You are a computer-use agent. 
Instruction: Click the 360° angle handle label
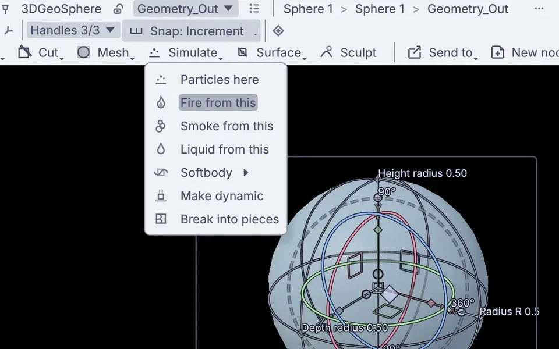coord(462,303)
